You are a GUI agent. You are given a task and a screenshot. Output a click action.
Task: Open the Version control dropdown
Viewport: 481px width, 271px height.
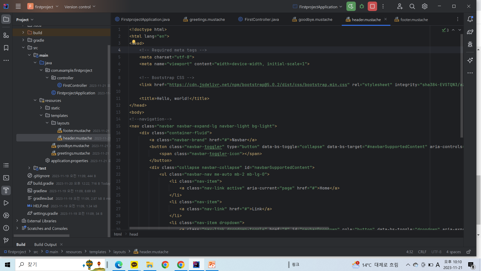80,7
